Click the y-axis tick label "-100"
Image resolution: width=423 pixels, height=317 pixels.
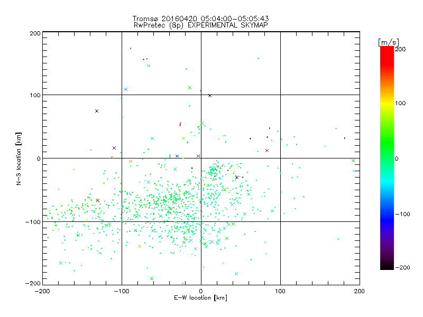[33, 222]
